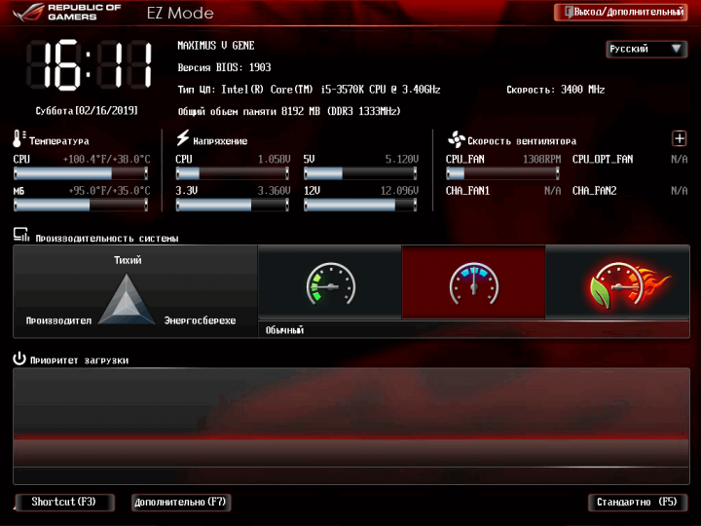Click the Производительность системы heading
The width and height of the screenshot is (701, 526).
(107, 239)
